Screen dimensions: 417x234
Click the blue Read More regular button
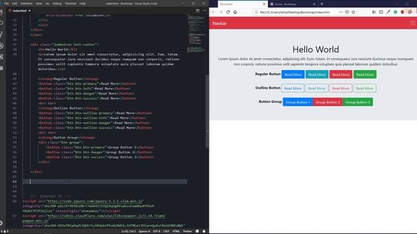(293, 75)
